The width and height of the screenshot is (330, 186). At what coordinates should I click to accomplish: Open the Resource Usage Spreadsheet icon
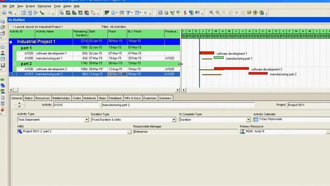point(80,13)
